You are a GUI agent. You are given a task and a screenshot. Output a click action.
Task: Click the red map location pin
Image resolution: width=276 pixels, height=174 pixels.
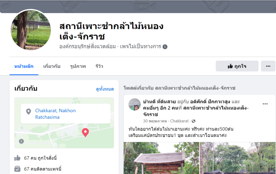click(85, 133)
